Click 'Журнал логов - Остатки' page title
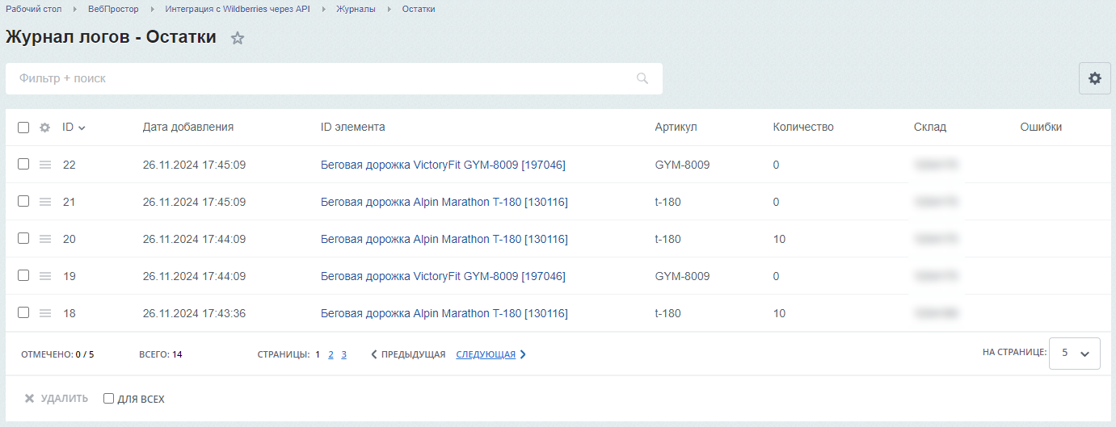The height and width of the screenshot is (427, 1116). (x=111, y=36)
